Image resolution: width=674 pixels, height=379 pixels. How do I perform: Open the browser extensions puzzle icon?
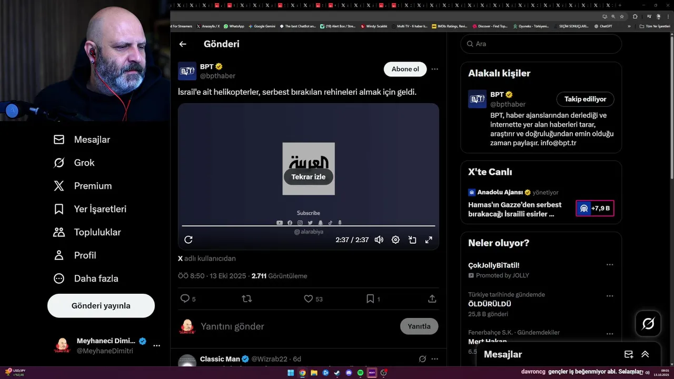[x=635, y=16]
